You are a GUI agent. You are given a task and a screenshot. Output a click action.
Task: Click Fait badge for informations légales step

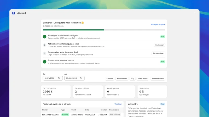click(x=162, y=37)
